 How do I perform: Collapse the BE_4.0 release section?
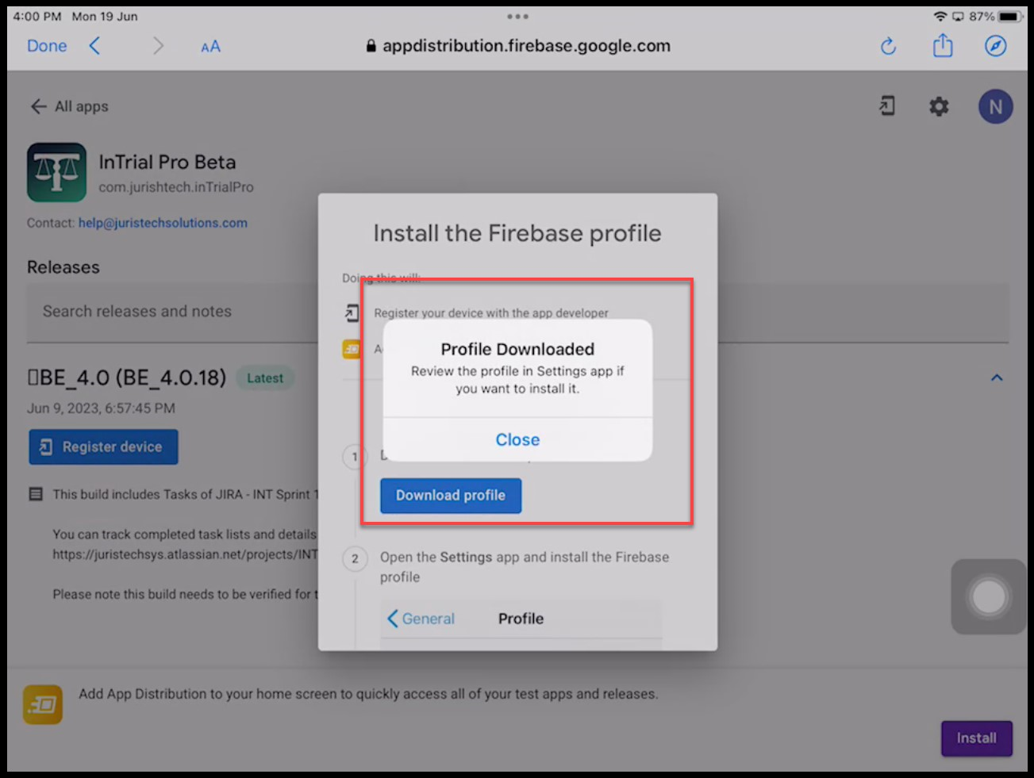pos(997,378)
